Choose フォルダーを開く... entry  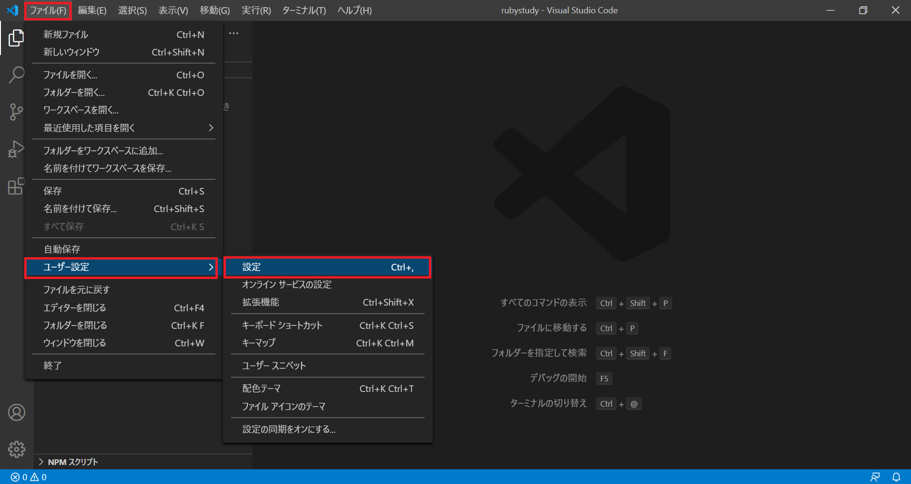124,93
